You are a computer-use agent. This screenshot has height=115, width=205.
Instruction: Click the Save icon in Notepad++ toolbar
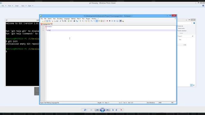(47, 21)
